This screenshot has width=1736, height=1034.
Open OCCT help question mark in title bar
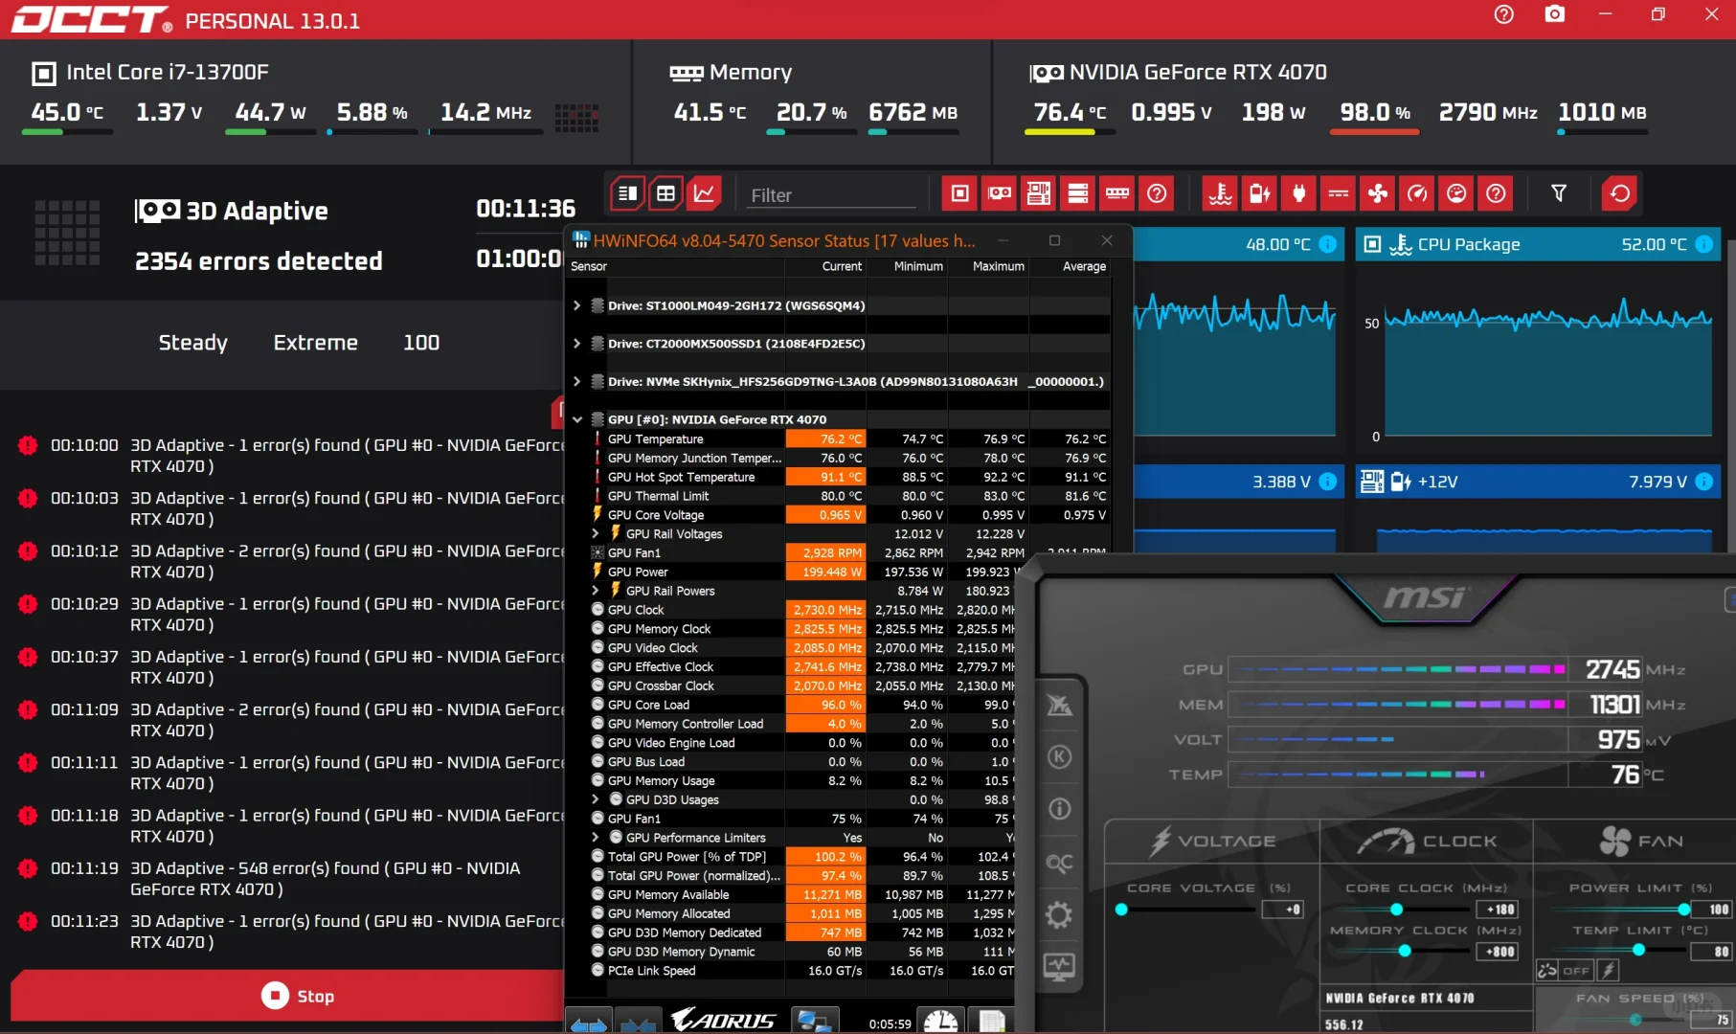tap(1503, 14)
